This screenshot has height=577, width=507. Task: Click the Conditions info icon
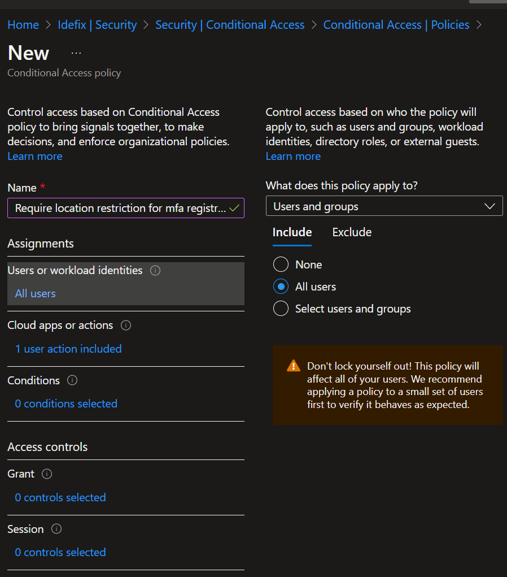pyautogui.click(x=72, y=380)
